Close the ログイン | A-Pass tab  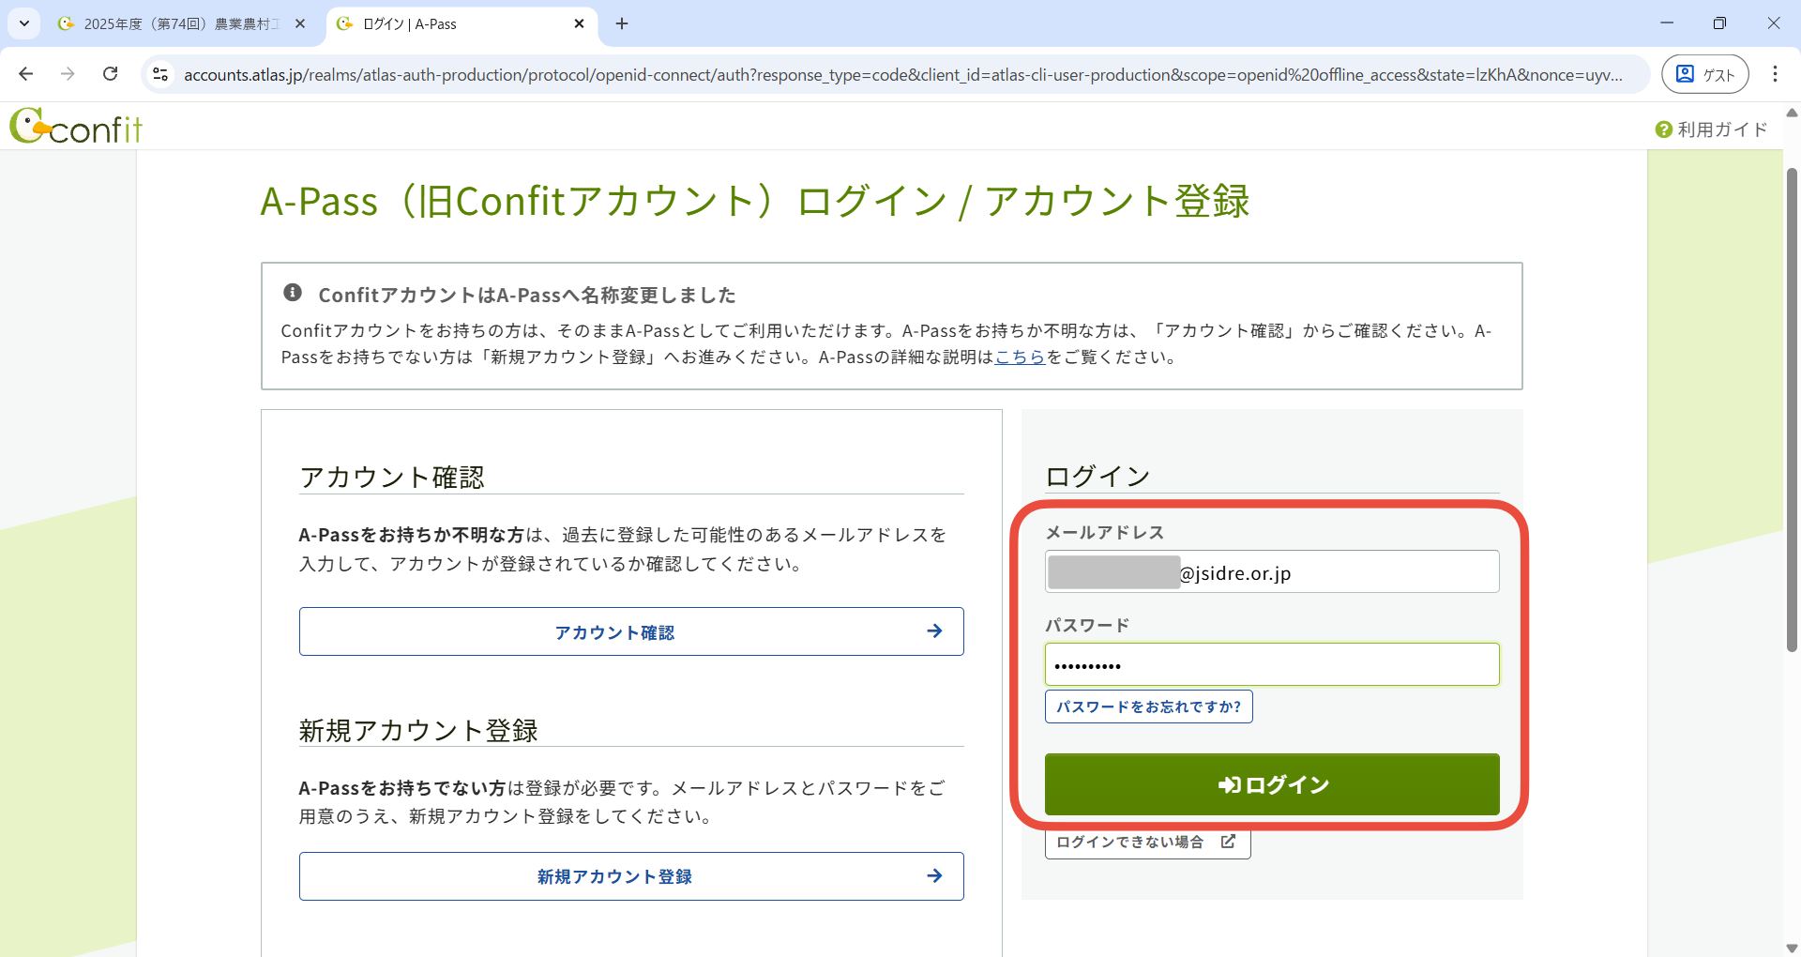(579, 23)
